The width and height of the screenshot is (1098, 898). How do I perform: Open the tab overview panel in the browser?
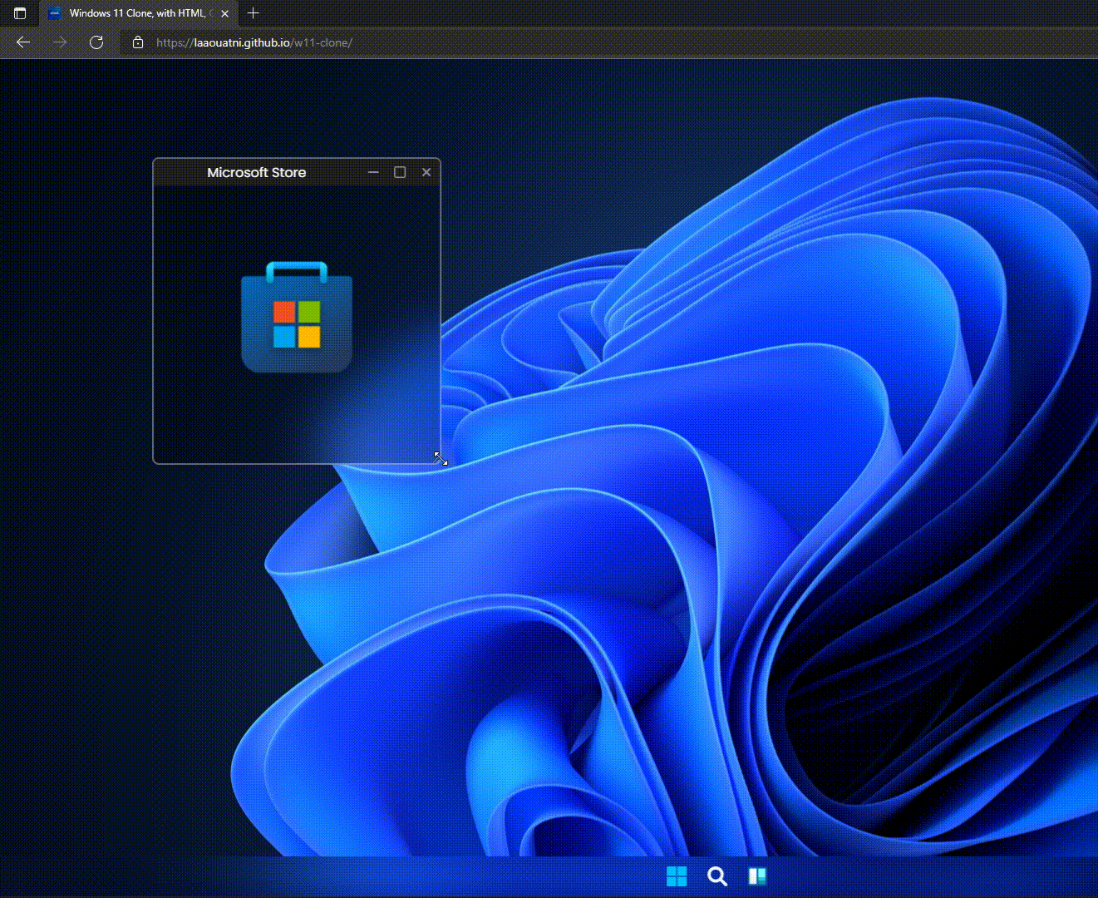pyautogui.click(x=20, y=13)
